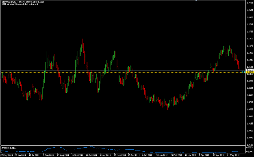This screenshot has height=157, width=254.
Task: Click the 1.5275 price scale label
Action: coord(250,81)
